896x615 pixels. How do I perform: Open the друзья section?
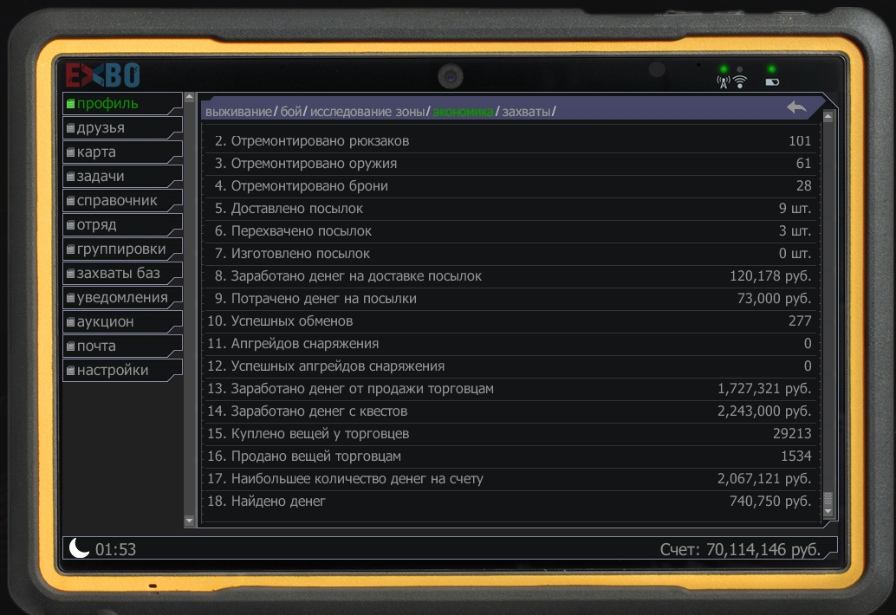click(x=101, y=128)
